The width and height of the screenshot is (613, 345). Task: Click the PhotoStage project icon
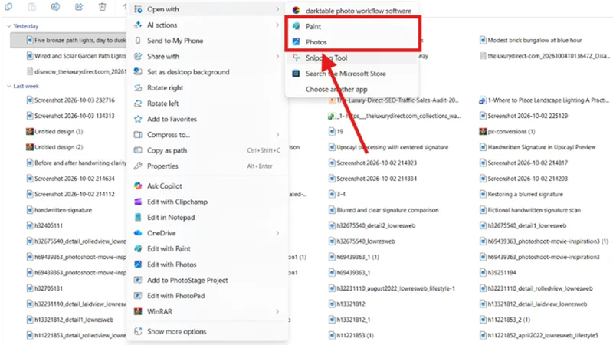point(138,280)
